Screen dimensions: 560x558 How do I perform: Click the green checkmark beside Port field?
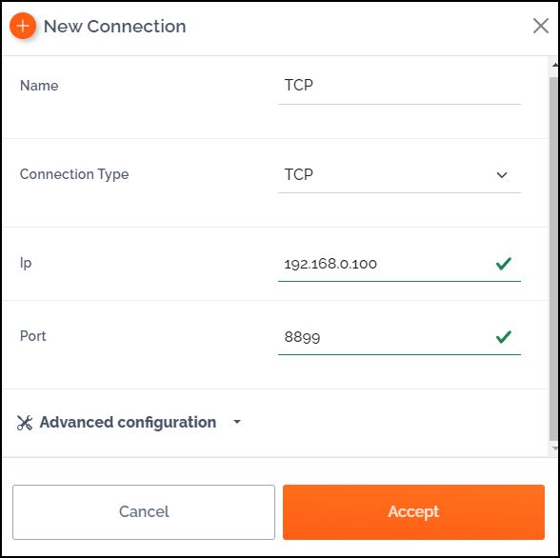503,337
